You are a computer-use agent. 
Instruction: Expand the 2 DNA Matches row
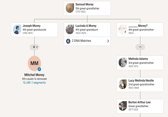87,41
